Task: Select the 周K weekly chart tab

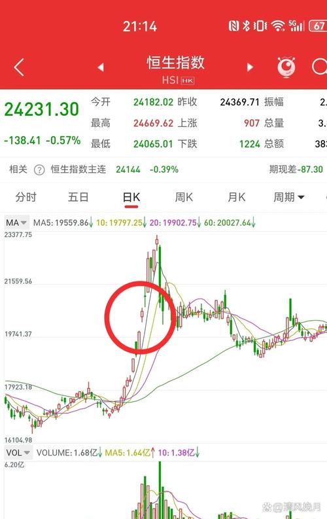Action: pyautogui.click(x=184, y=197)
